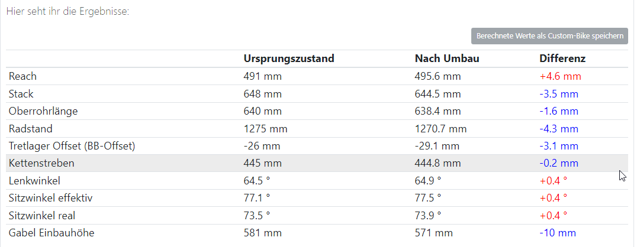The image size is (640, 247).
Task: Select the 'Gabel Einbauhöhe' row label
Action: [51, 233]
